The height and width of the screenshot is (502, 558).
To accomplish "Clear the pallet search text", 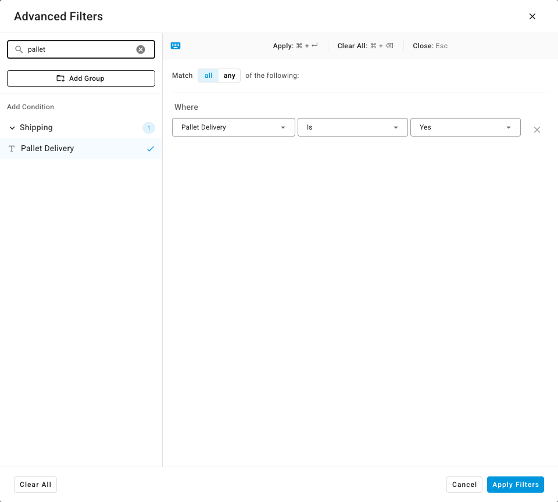I will click(141, 49).
